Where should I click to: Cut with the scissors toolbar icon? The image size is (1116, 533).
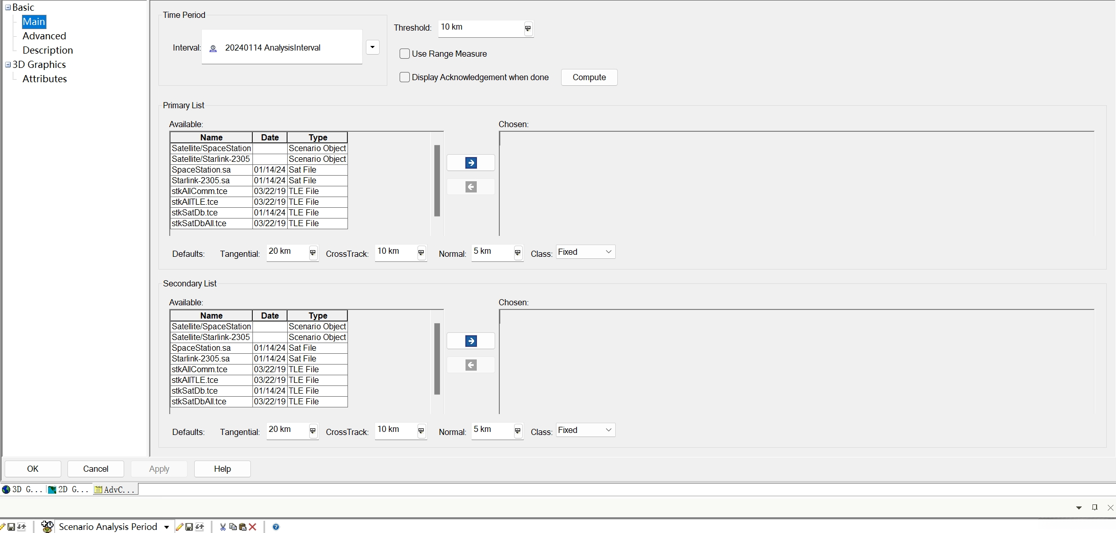[x=223, y=527]
